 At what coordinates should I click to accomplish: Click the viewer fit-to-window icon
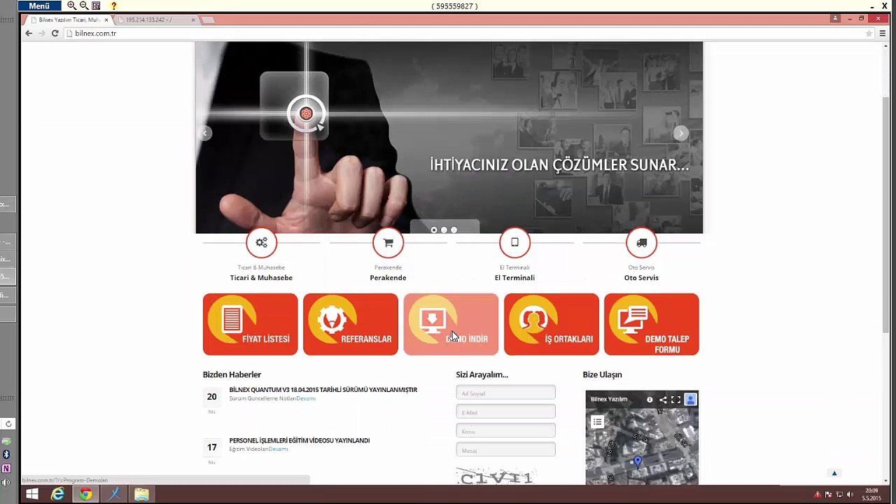click(x=97, y=6)
